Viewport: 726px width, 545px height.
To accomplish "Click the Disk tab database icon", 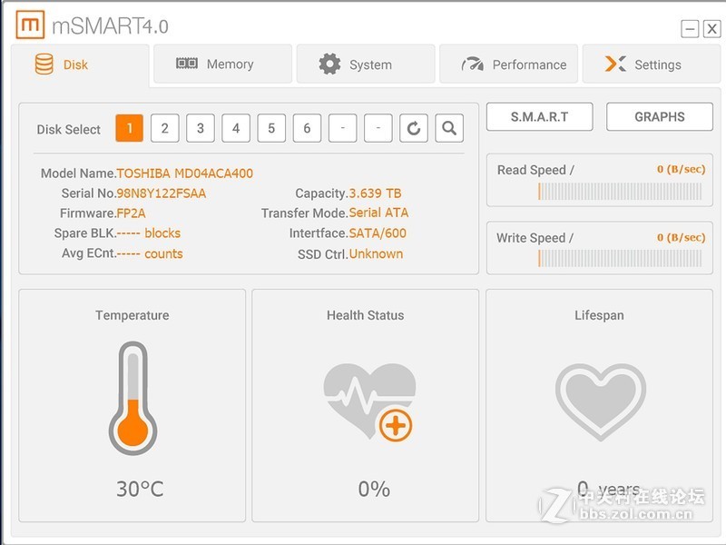I will coord(44,64).
